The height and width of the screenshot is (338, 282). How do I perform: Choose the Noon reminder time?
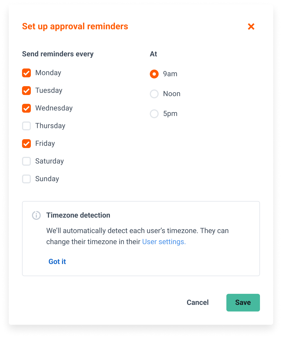(154, 94)
